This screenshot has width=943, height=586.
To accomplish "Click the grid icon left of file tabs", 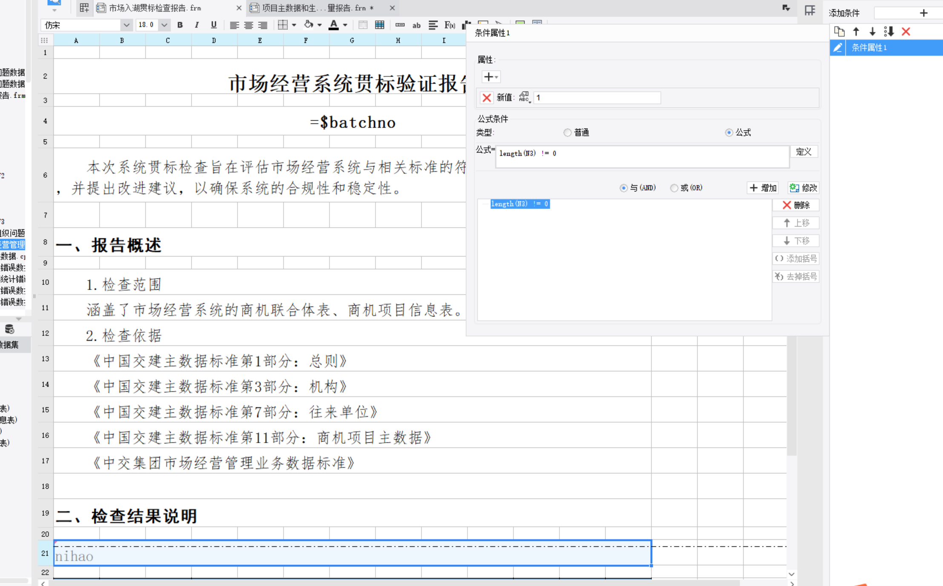I will click(x=84, y=8).
